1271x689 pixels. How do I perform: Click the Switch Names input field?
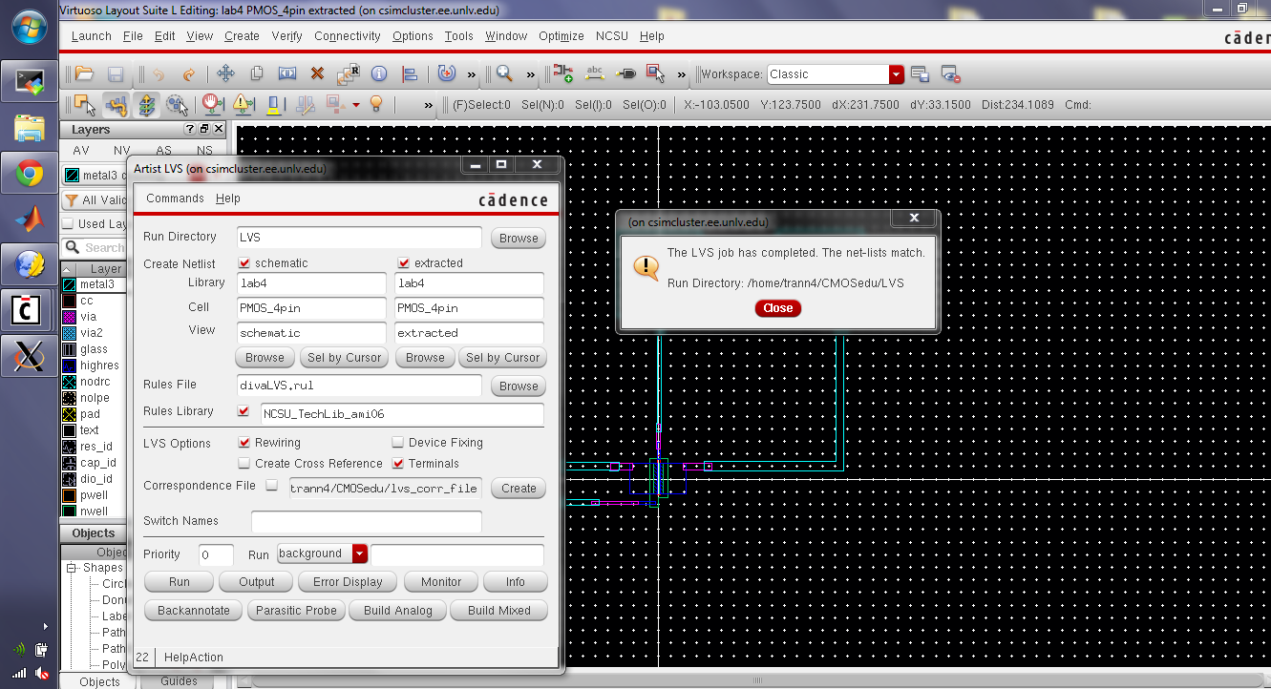[x=367, y=521]
